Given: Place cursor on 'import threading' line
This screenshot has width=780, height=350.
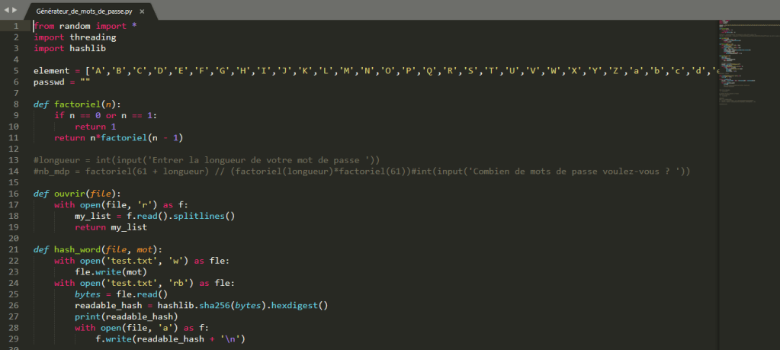Looking at the screenshot, I should tap(75, 37).
